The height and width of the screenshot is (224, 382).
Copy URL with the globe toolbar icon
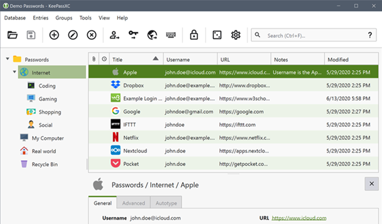(x=152, y=35)
